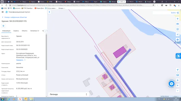This screenshot has width=181, height=101.
Task: Print the map using printer icon
Action: pyautogui.click(x=178, y=40)
